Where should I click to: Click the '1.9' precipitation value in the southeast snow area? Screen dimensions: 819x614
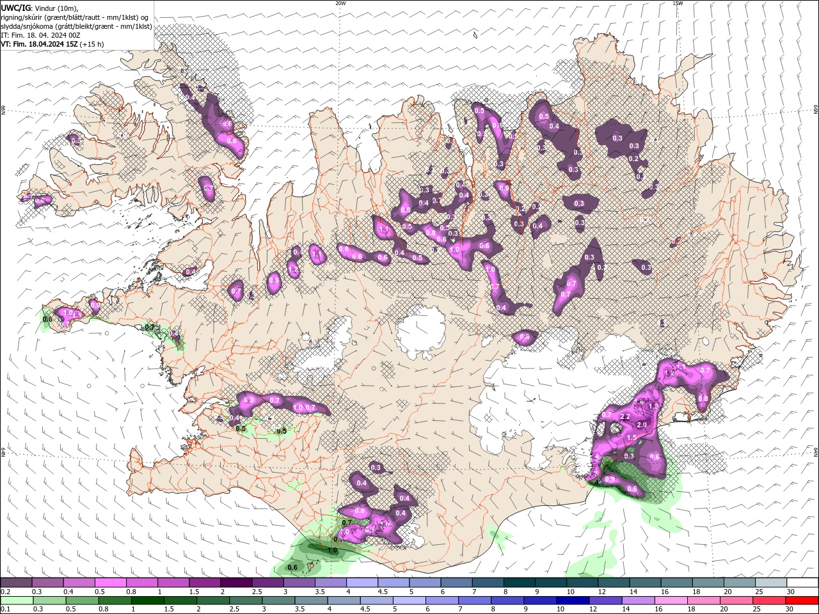pos(653,406)
